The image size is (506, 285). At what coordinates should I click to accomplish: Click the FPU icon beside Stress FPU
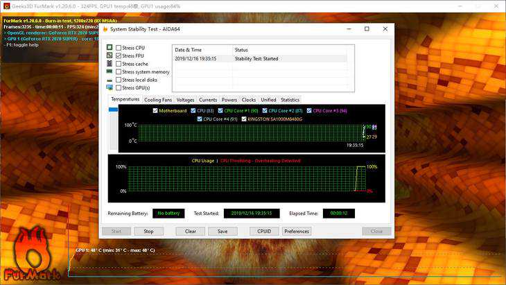click(109, 55)
